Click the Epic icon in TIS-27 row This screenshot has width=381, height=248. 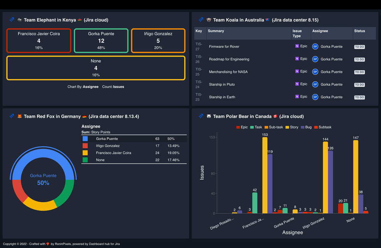pyautogui.click(x=297, y=46)
